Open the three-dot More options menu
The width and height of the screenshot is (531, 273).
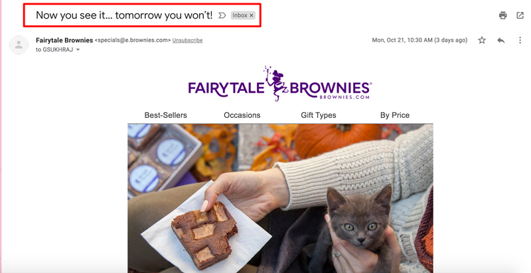tap(520, 40)
